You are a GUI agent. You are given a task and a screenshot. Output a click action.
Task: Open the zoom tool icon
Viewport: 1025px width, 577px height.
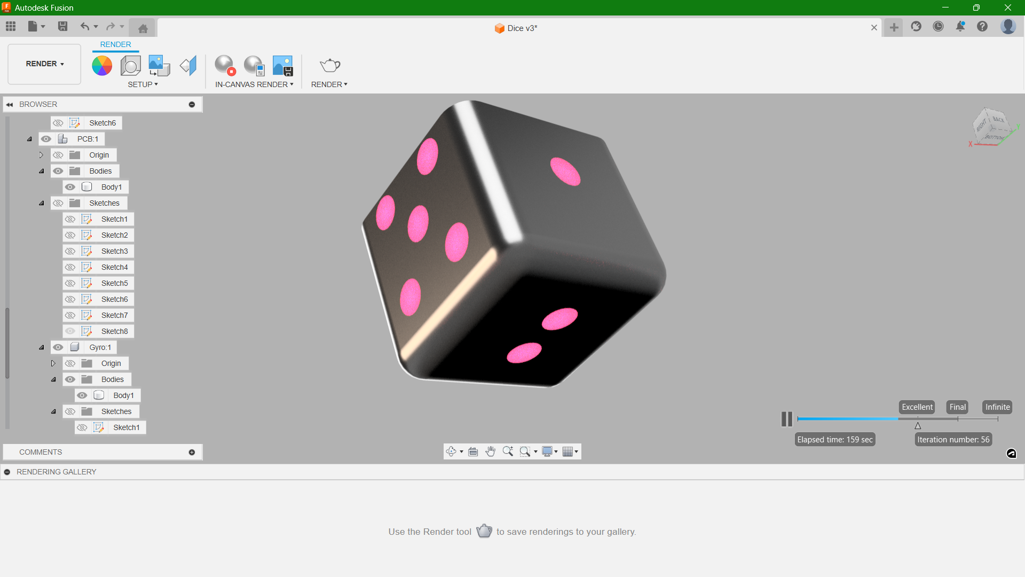pos(508,451)
